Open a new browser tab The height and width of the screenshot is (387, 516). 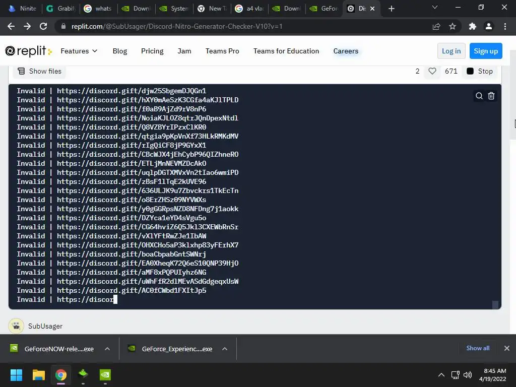coord(391,9)
